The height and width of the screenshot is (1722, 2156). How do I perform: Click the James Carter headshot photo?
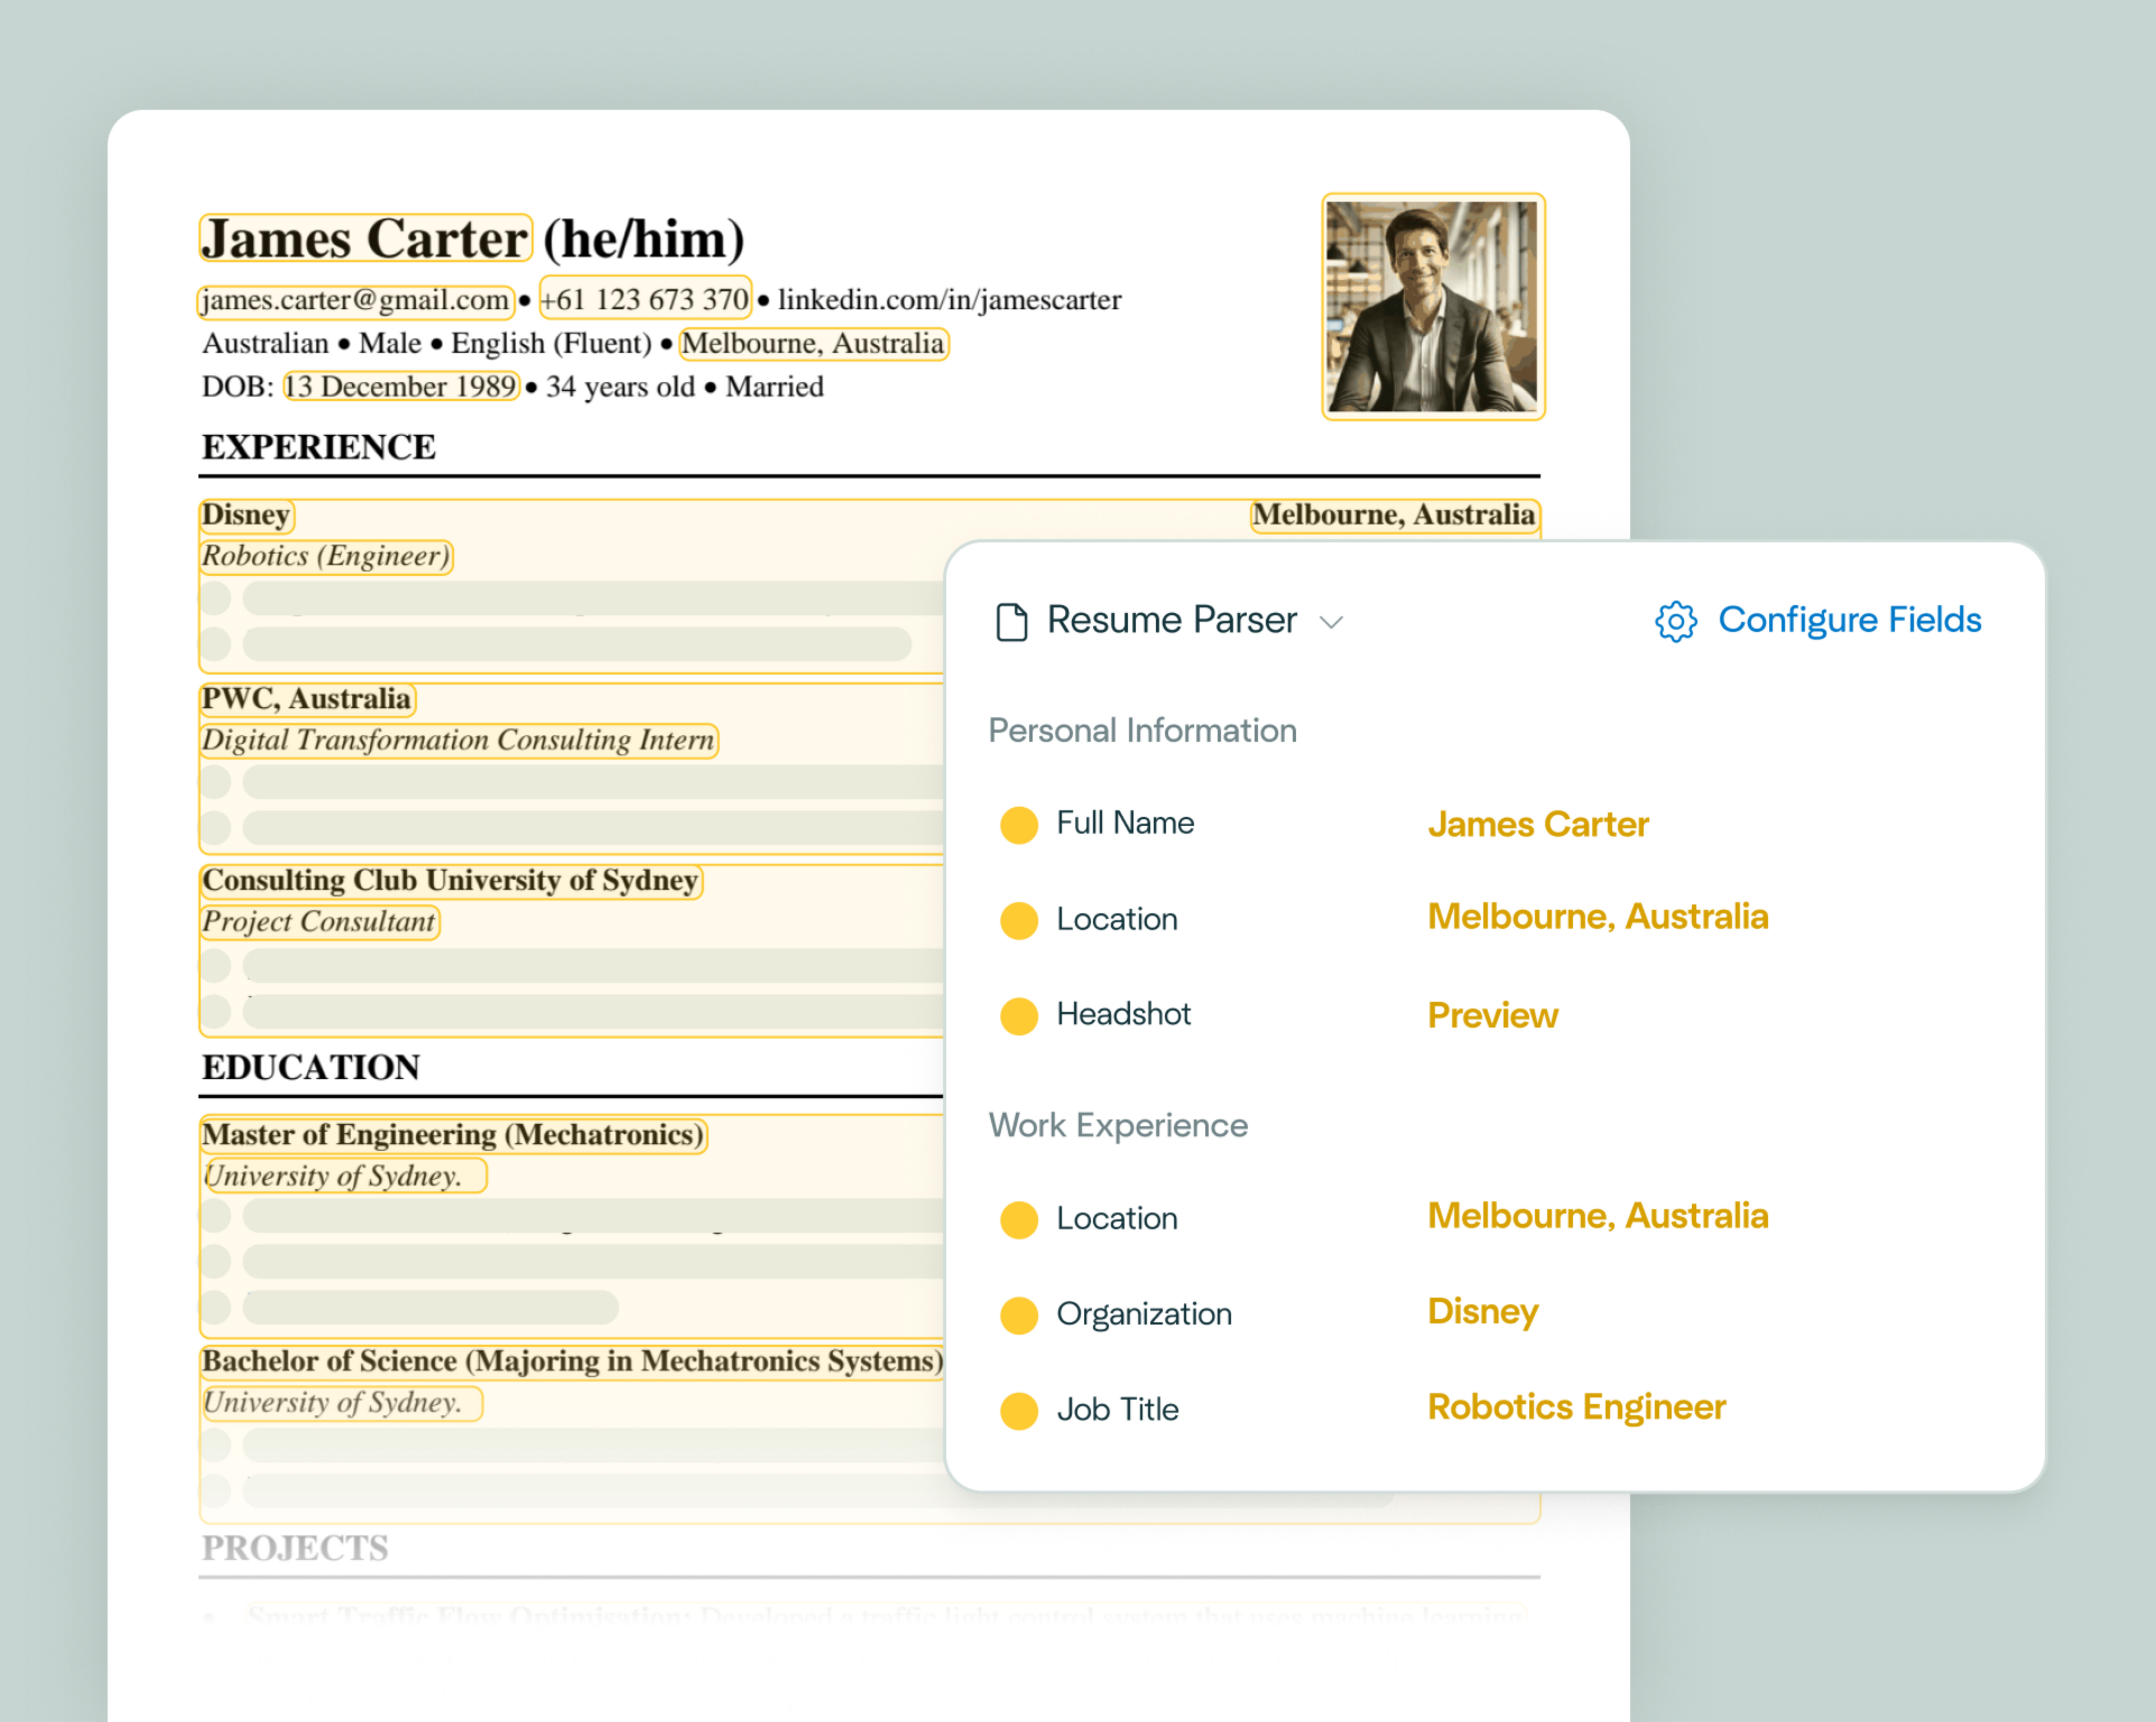coord(1432,306)
